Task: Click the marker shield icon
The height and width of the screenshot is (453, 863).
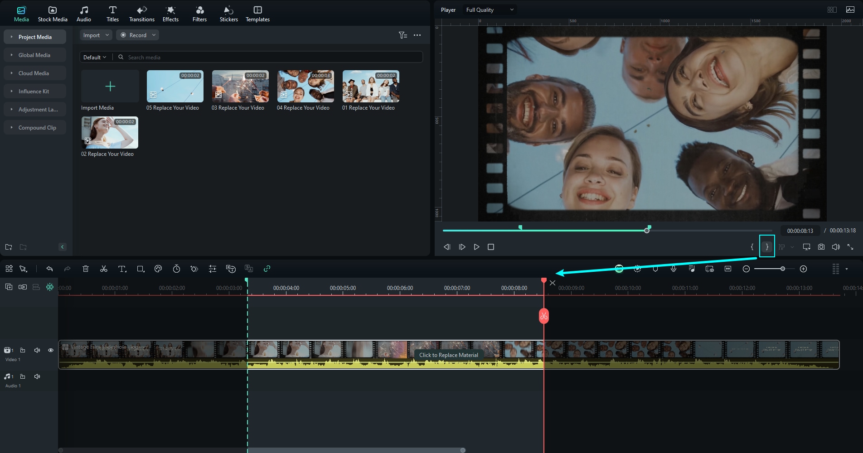Action: coord(655,269)
